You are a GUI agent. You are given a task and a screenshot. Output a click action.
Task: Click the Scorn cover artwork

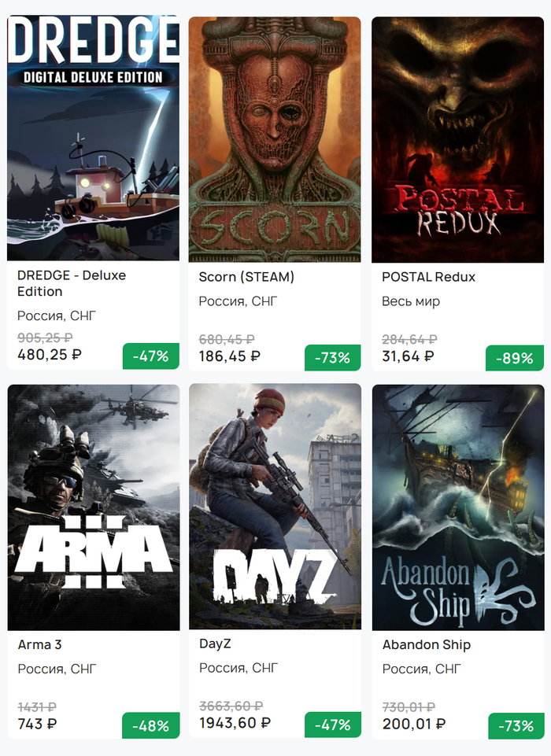point(275,140)
